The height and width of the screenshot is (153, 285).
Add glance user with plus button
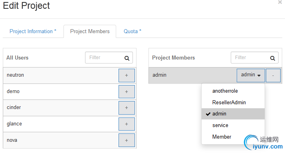coord(127,124)
